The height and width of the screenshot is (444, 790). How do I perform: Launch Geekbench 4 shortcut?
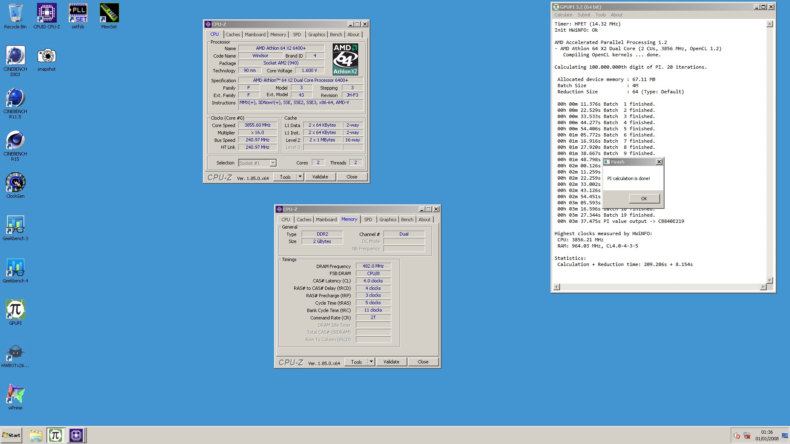(x=15, y=270)
